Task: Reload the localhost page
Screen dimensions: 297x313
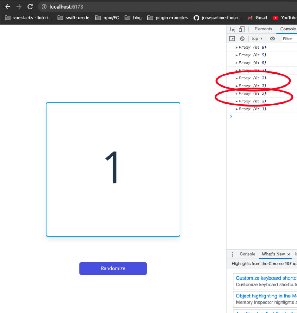Action: tap(30, 7)
